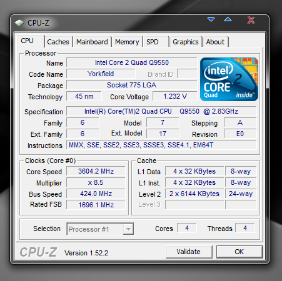This screenshot has height=281, width=282.
Task: Click the Validate button
Action: (189, 252)
